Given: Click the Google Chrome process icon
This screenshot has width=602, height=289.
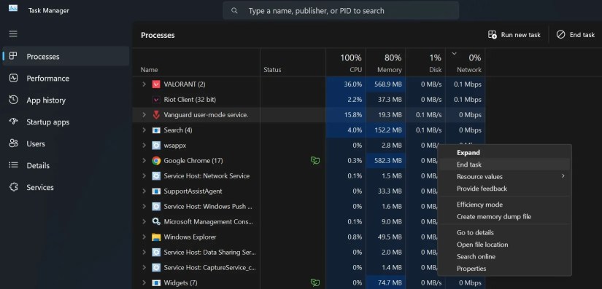Looking at the screenshot, I should (156, 161).
